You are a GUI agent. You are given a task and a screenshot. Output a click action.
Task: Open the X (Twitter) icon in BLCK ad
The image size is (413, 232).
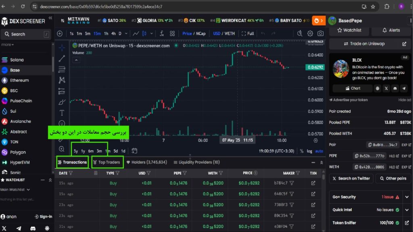pos(386,88)
